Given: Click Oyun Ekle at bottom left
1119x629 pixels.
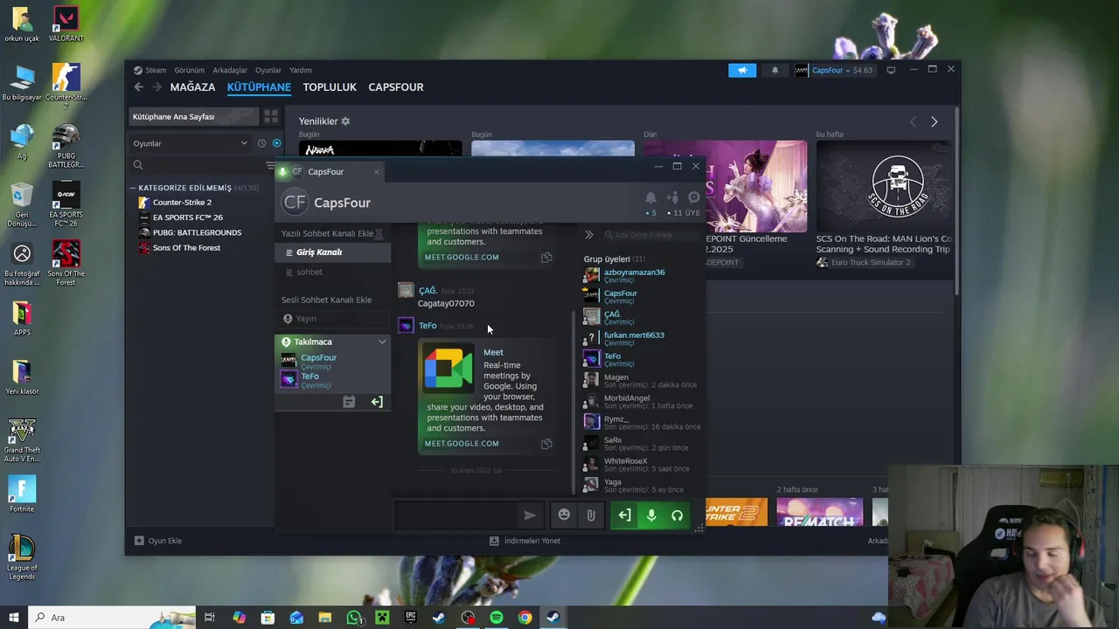Looking at the screenshot, I should point(158,541).
